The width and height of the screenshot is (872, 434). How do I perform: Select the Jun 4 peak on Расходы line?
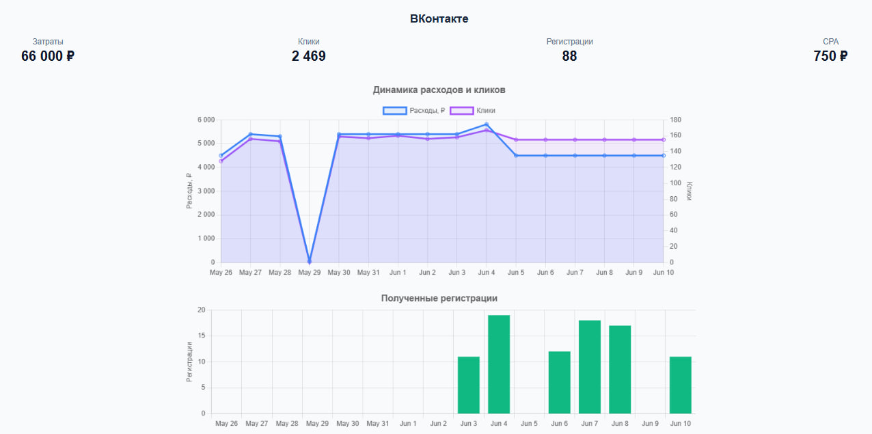(x=487, y=124)
